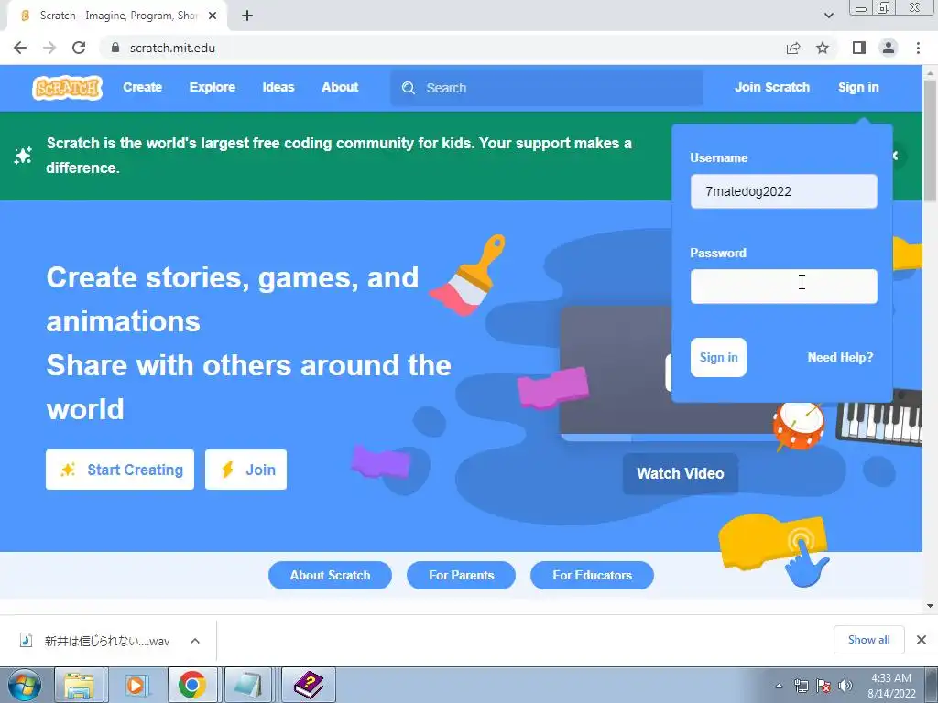Click Join Scratch in the navbar
The width and height of the screenshot is (938, 703).
point(771,87)
